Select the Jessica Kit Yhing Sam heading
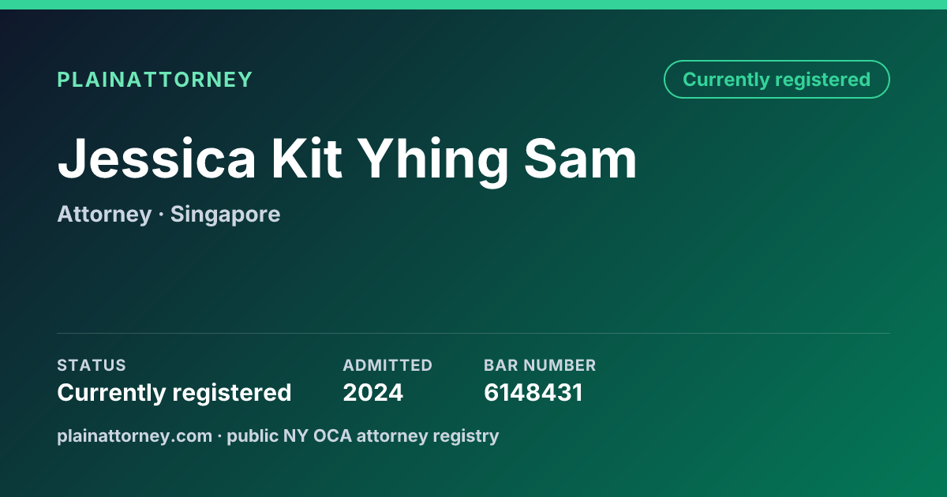 pos(347,161)
